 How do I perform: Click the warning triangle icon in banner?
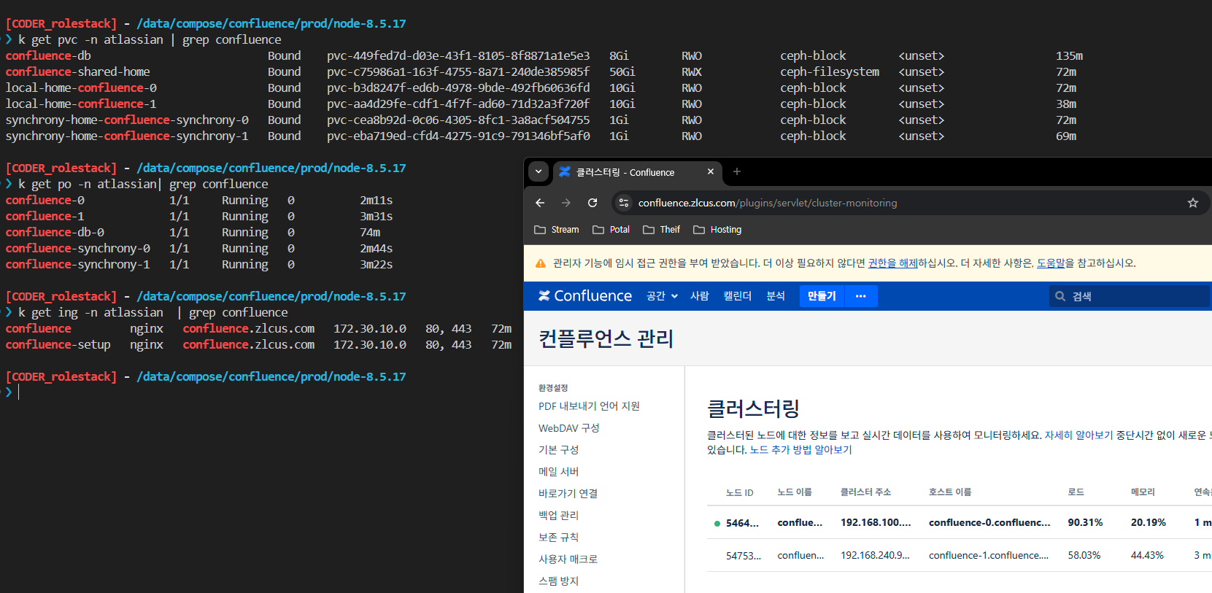coord(541,263)
